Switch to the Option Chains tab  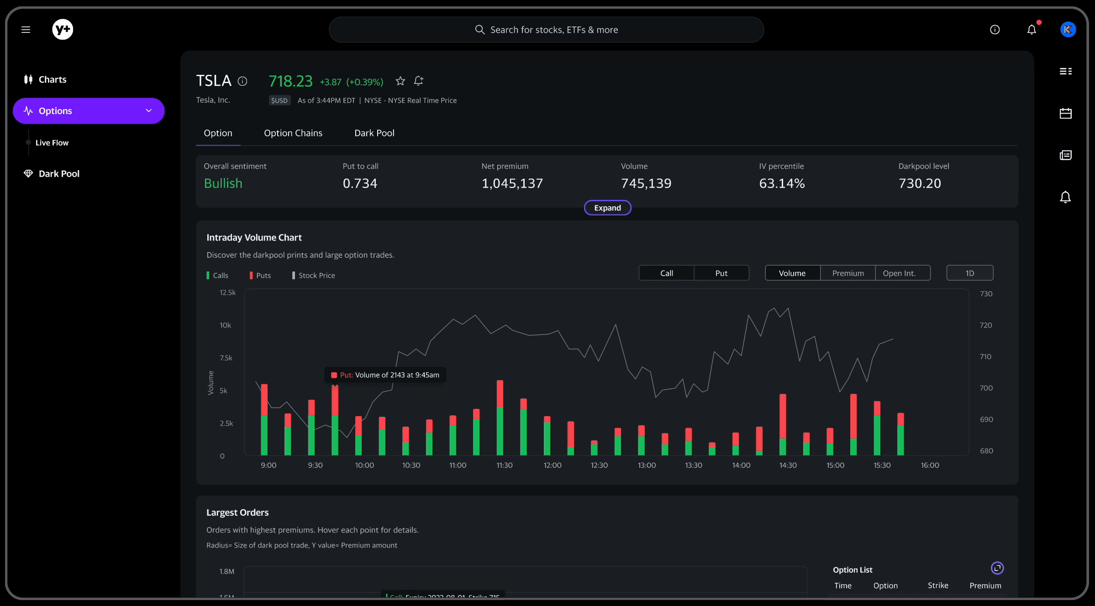pos(293,133)
